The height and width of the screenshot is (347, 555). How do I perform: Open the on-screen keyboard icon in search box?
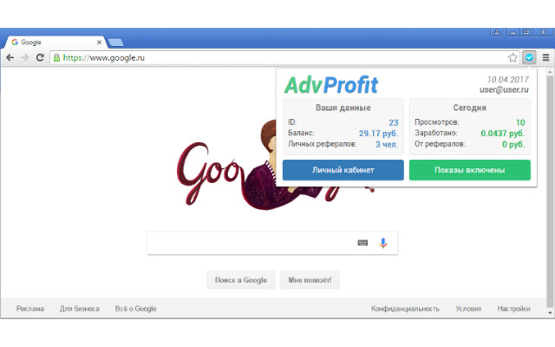(x=362, y=243)
